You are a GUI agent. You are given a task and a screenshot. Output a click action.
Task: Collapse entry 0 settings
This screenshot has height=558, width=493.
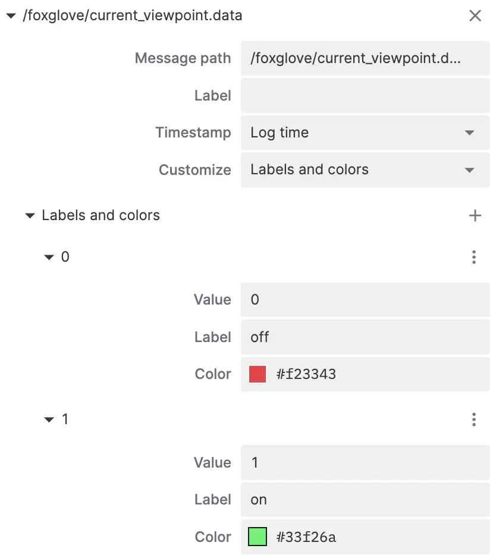click(x=49, y=258)
